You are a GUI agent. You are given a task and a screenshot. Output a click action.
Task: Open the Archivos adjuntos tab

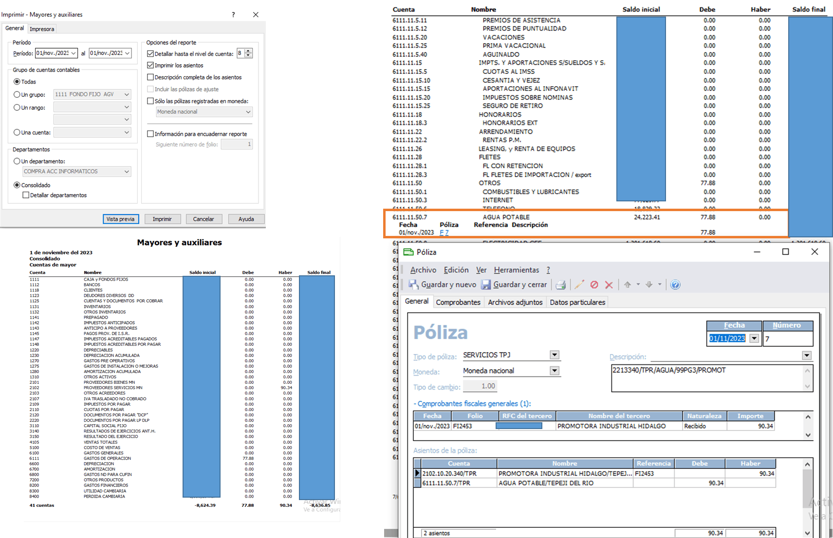tap(515, 302)
